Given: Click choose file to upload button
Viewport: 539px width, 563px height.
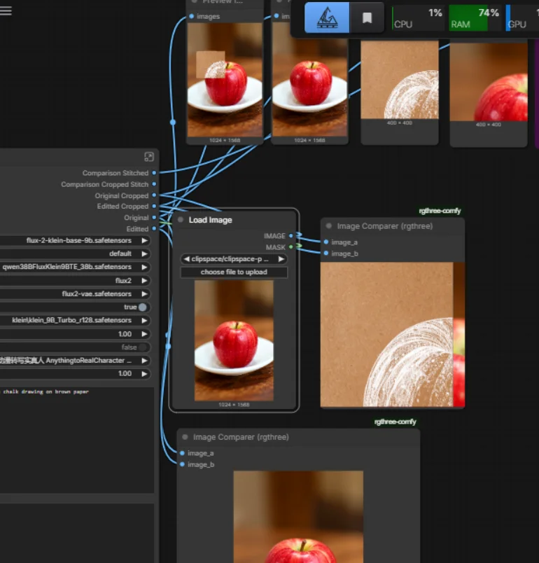Looking at the screenshot, I should [234, 272].
